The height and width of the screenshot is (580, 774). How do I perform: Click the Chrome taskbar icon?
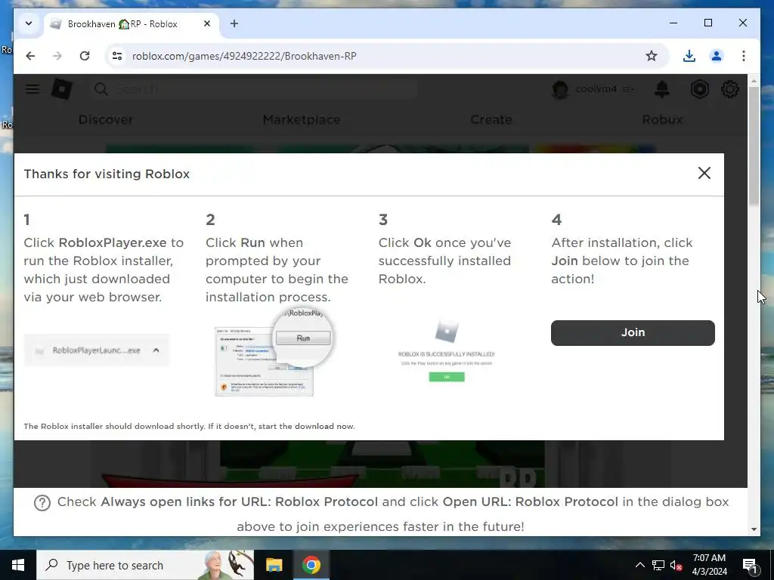(311, 565)
